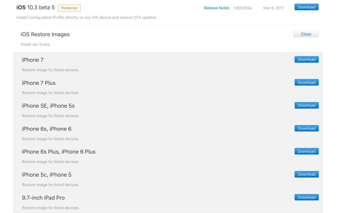This screenshot has width=337, height=213.
Task: Close the iOS Restore Images section
Action: click(x=306, y=34)
